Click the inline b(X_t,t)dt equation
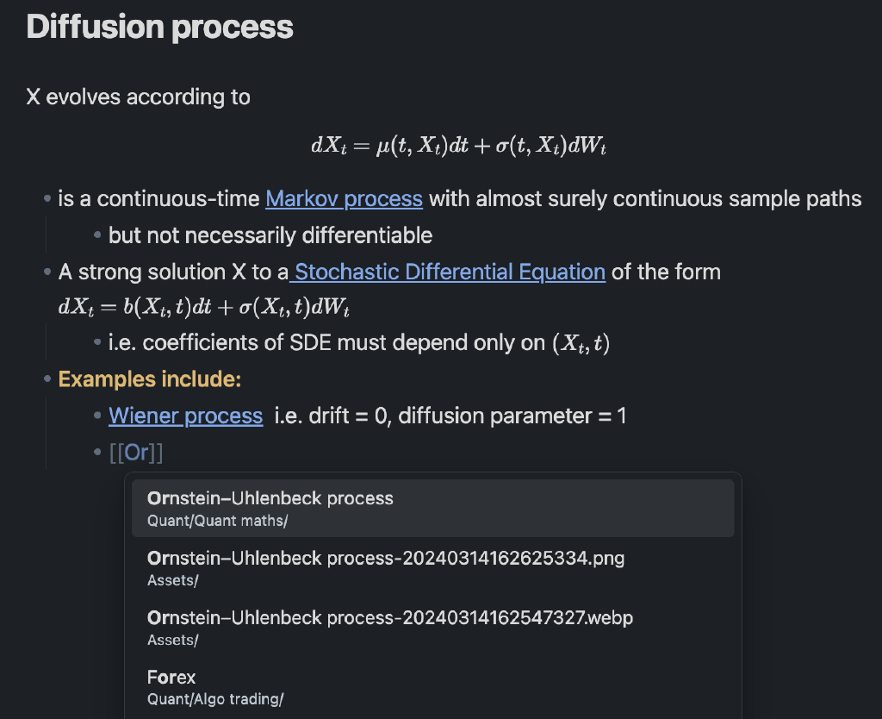Screen dimensions: 882x719 point(203,307)
